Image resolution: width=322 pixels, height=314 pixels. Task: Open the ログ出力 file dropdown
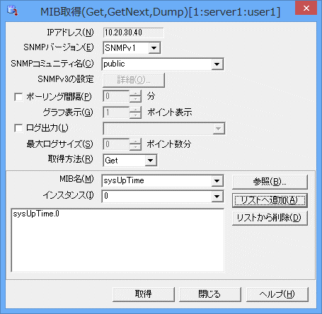[219, 129]
